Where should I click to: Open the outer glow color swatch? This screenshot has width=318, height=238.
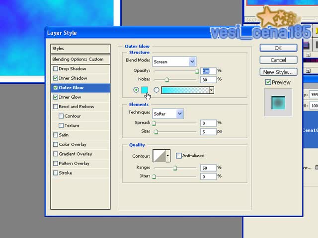(145, 90)
